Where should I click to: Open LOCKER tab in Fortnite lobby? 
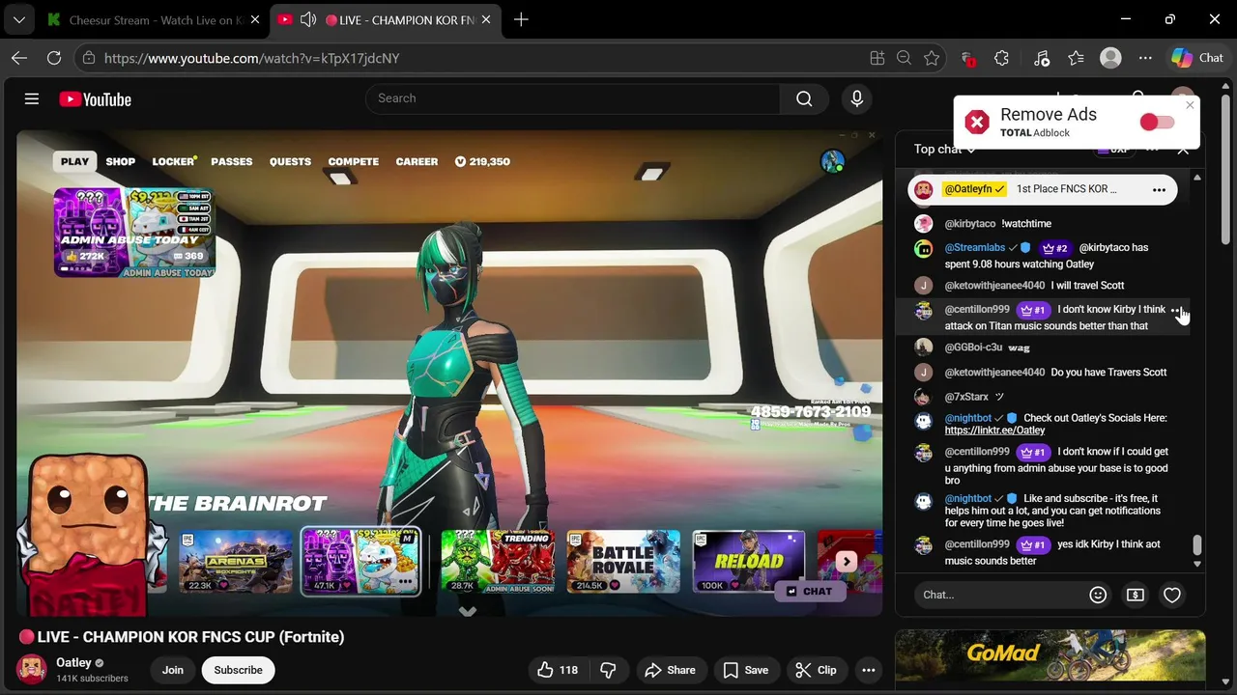tap(174, 161)
